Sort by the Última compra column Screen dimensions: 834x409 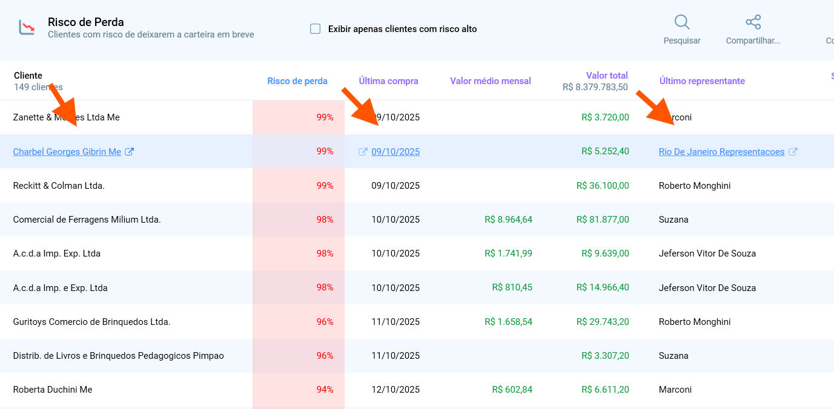point(388,80)
